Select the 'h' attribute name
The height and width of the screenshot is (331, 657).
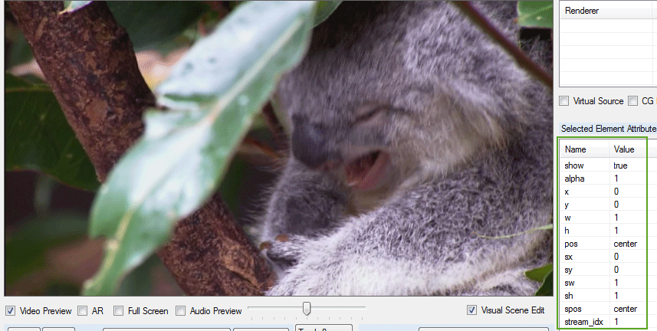[567, 231]
